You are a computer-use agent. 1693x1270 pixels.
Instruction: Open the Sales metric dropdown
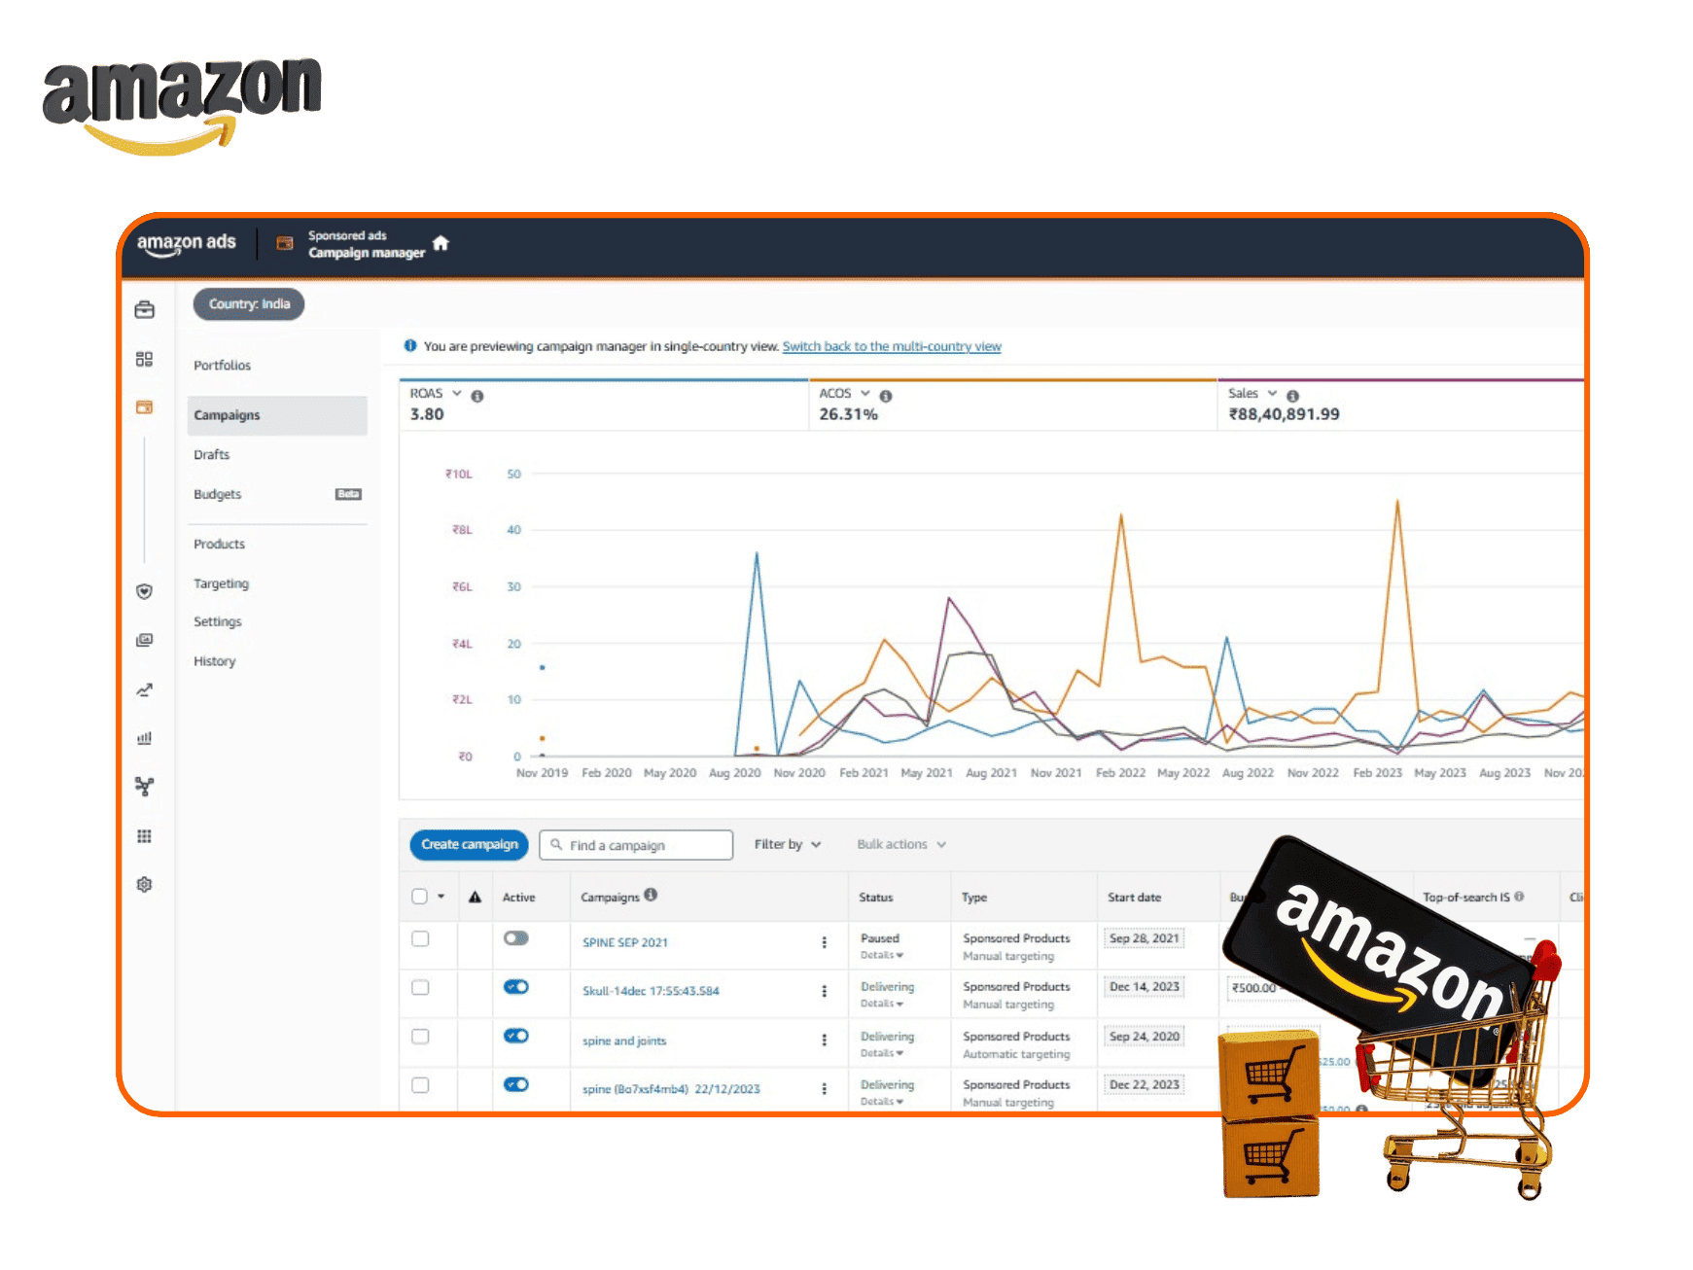click(1272, 393)
